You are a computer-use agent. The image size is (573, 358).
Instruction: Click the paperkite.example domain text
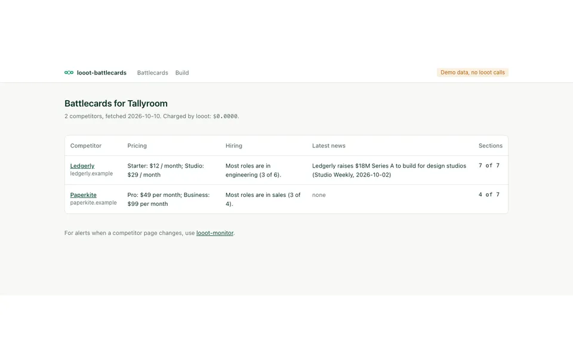click(x=94, y=203)
